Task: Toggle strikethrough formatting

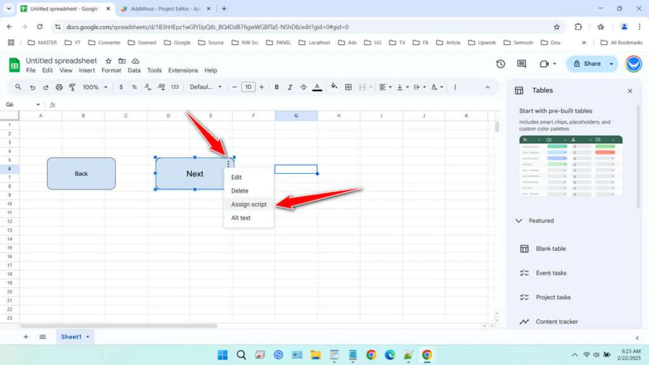Action: pos(304,87)
